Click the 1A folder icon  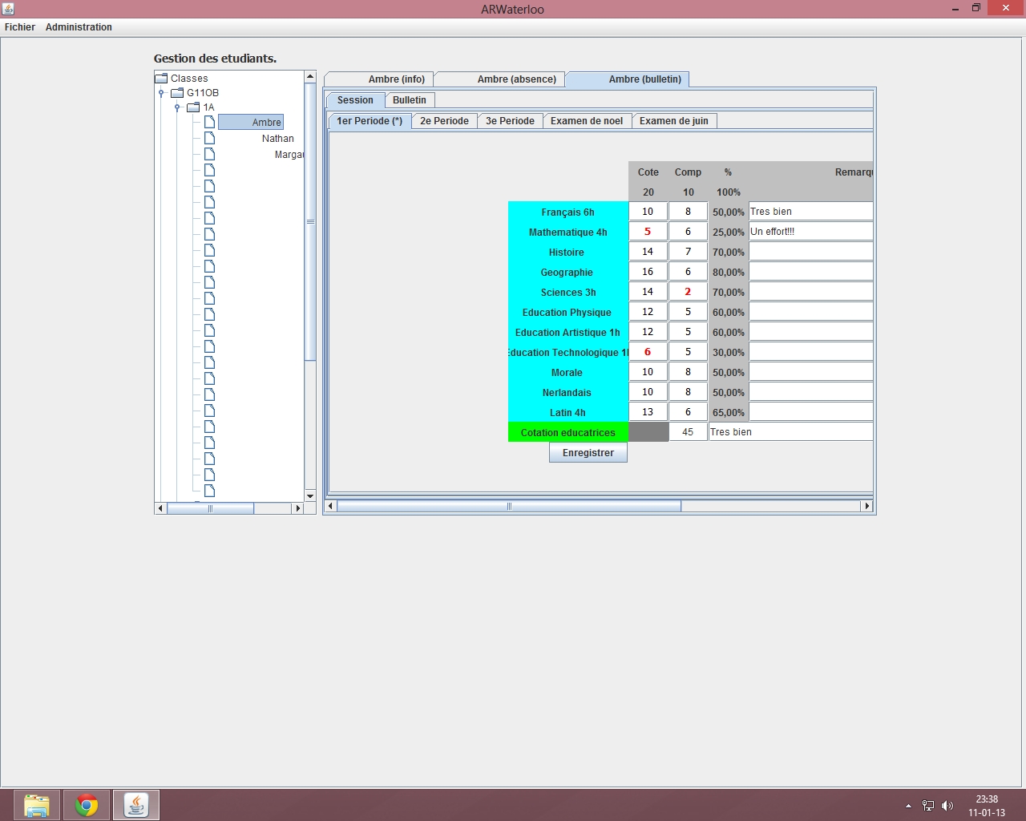click(193, 107)
